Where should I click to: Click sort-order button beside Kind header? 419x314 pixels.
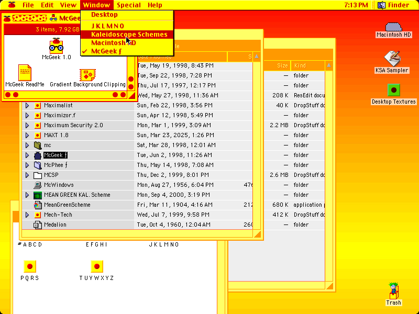coord(329,66)
